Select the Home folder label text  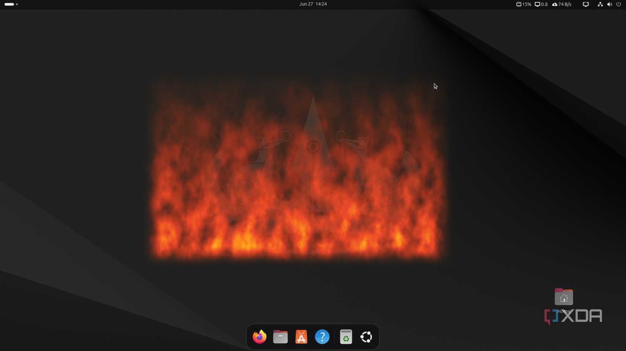[x=564, y=311]
